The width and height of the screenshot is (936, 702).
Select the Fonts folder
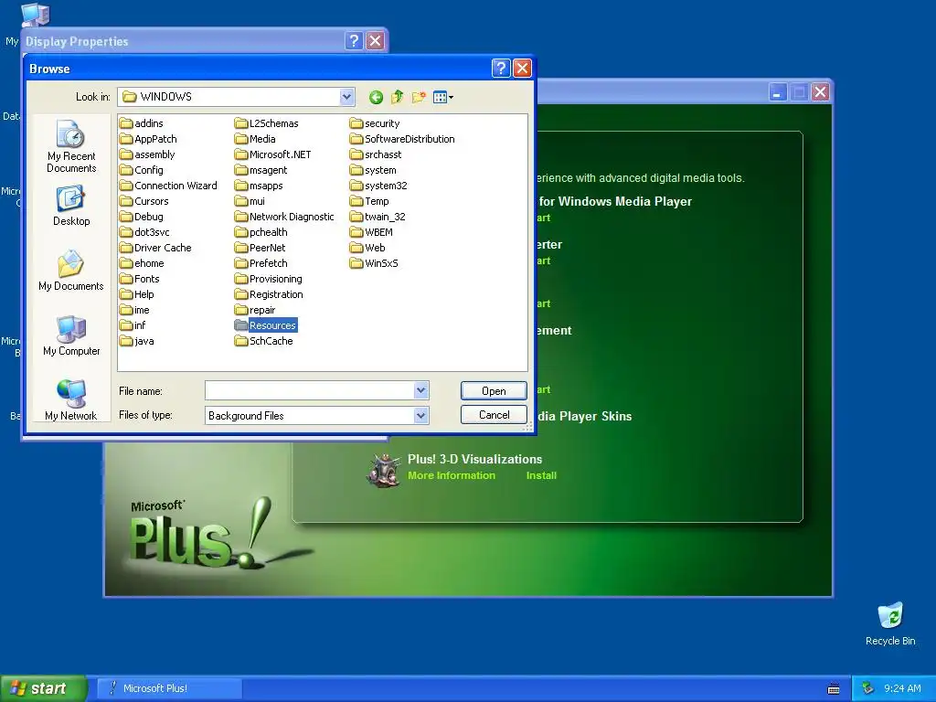[x=140, y=279]
